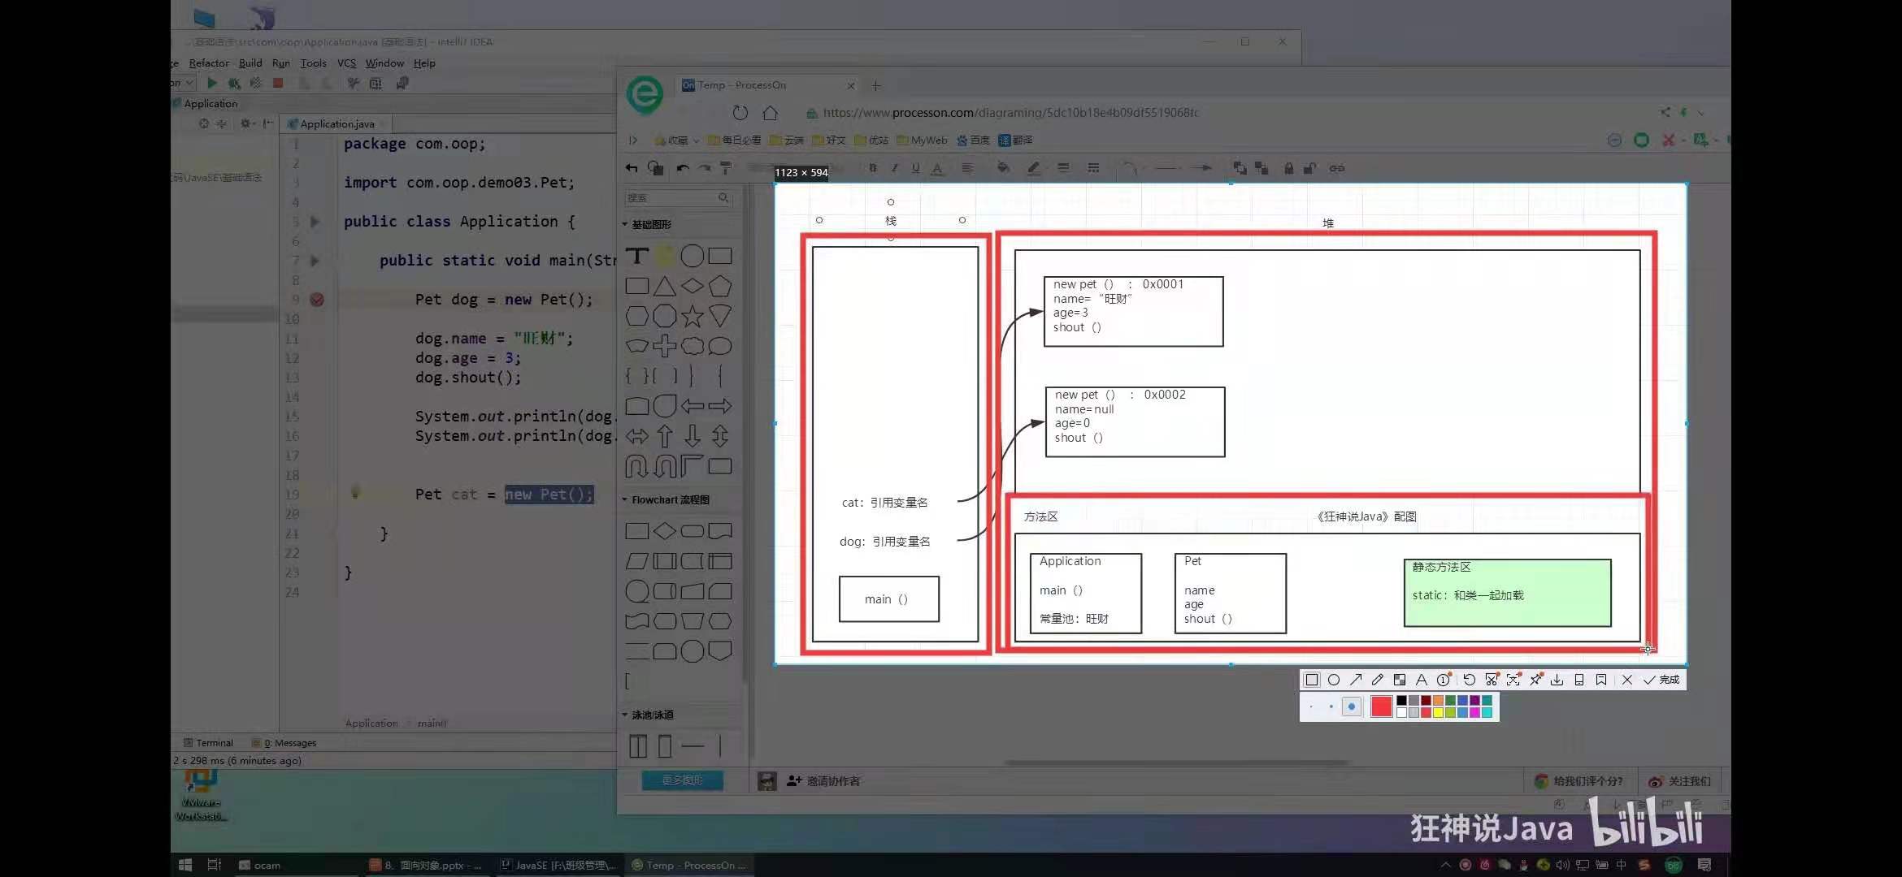Choose the pencil drawing tool
This screenshot has width=1902, height=877.
tap(1377, 680)
